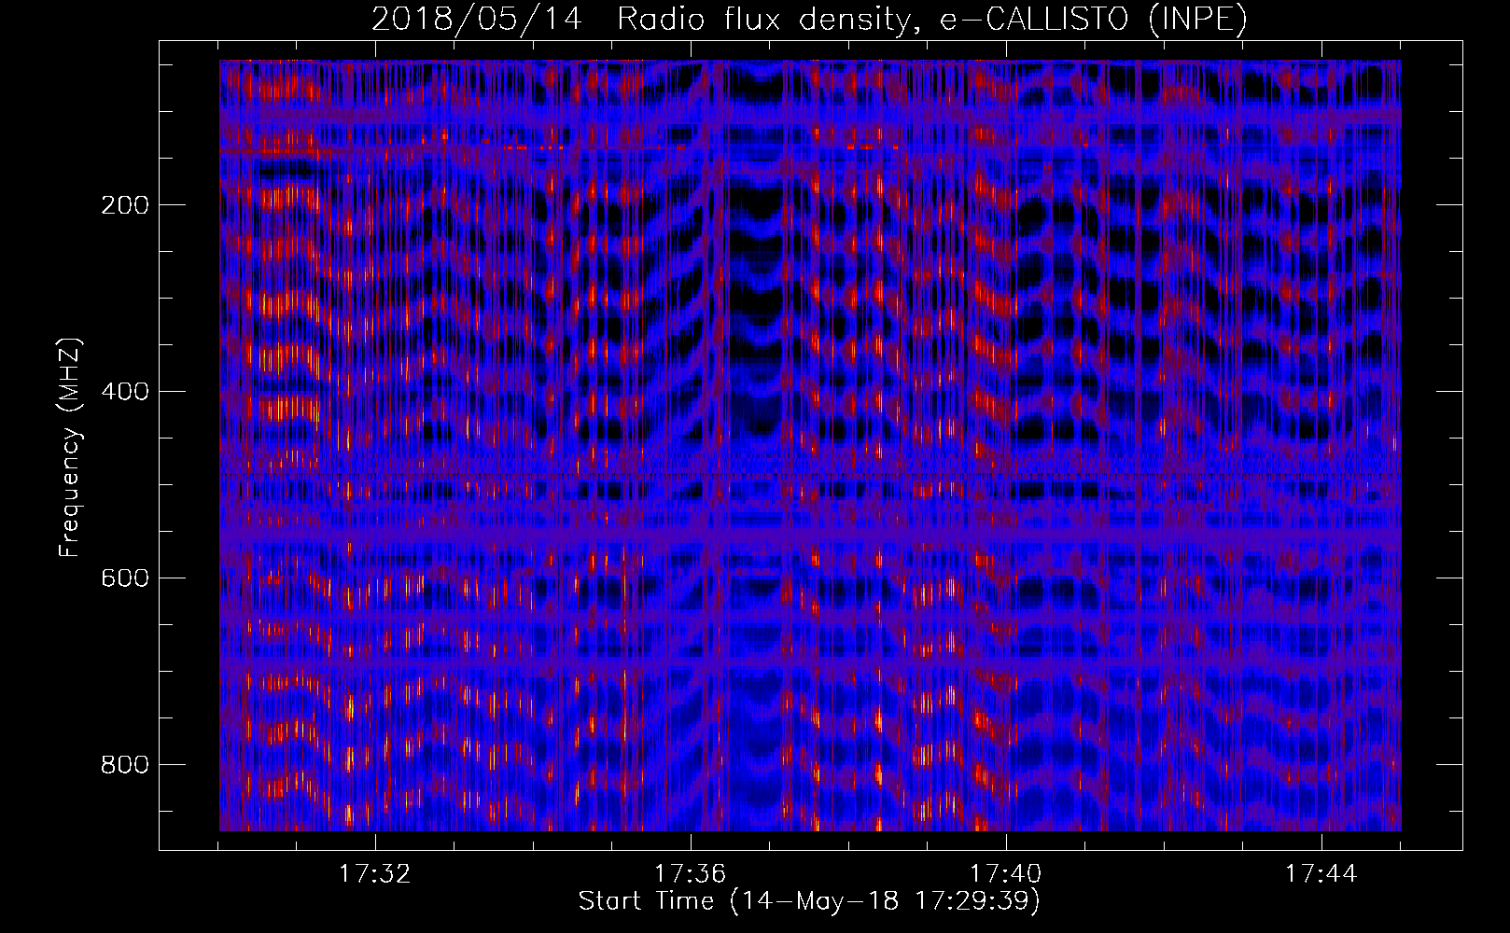Click the 600 frequency tick label
Image resolution: width=1510 pixels, height=933 pixels.
[124, 578]
